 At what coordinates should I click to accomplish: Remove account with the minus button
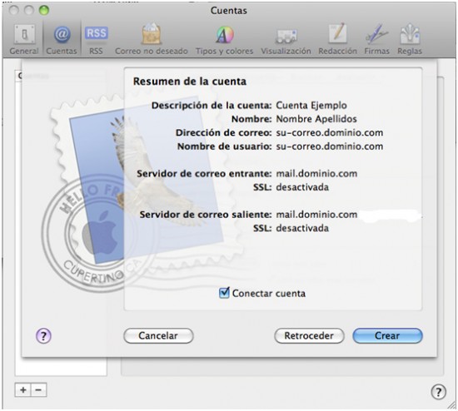coord(38,390)
